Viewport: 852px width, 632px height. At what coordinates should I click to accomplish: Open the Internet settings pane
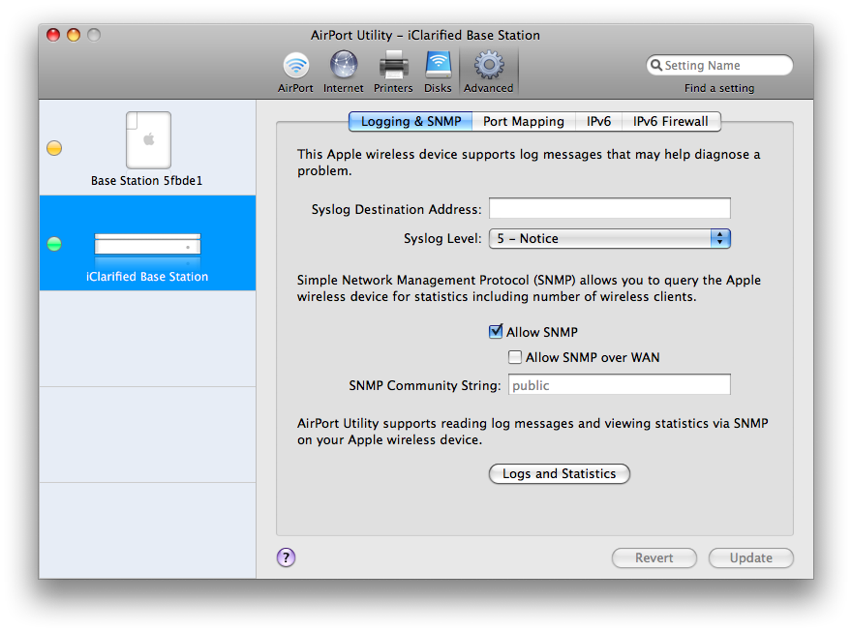(x=344, y=72)
